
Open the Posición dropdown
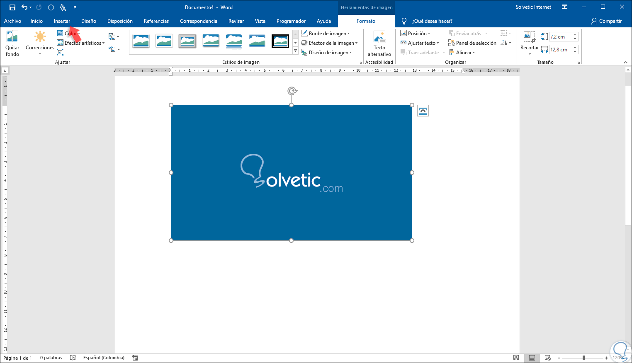point(416,34)
